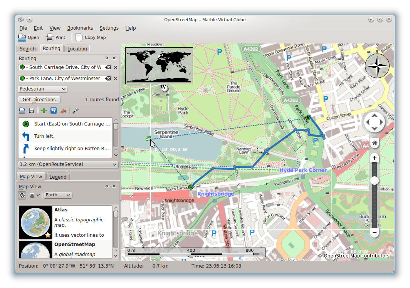Click the world overview minimap
Viewport: 410px width, 288px height.
click(159, 66)
